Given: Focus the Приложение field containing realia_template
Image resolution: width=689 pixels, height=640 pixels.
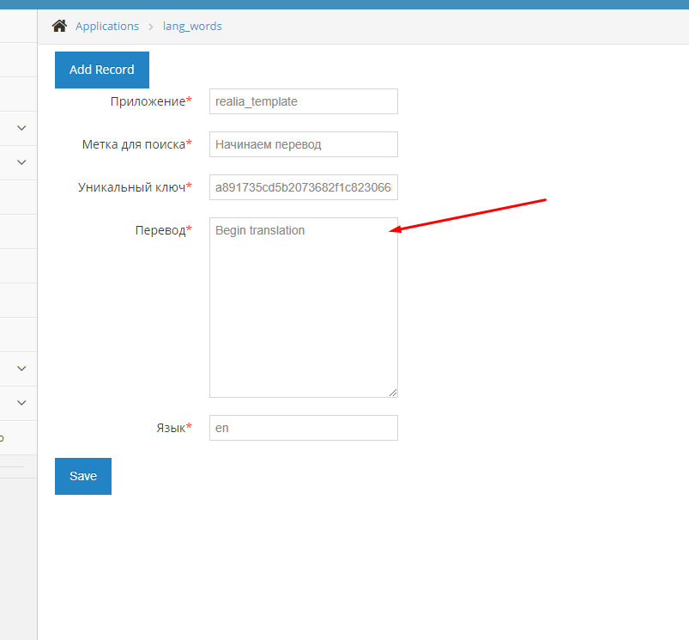Looking at the screenshot, I should 303,101.
